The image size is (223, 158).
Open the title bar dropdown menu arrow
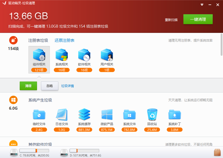(202, 5)
